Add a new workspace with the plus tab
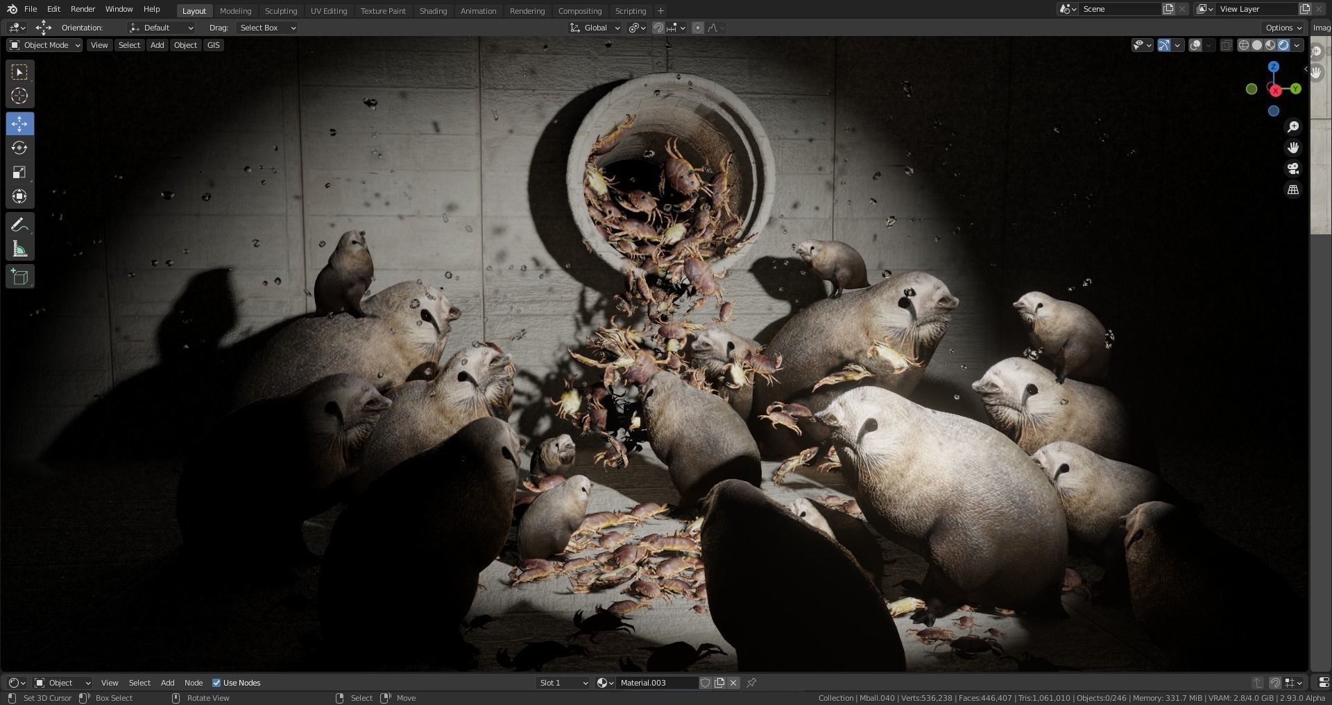The width and height of the screenshot is (1332, 705). pyautogui.click(x=660, y=10)
